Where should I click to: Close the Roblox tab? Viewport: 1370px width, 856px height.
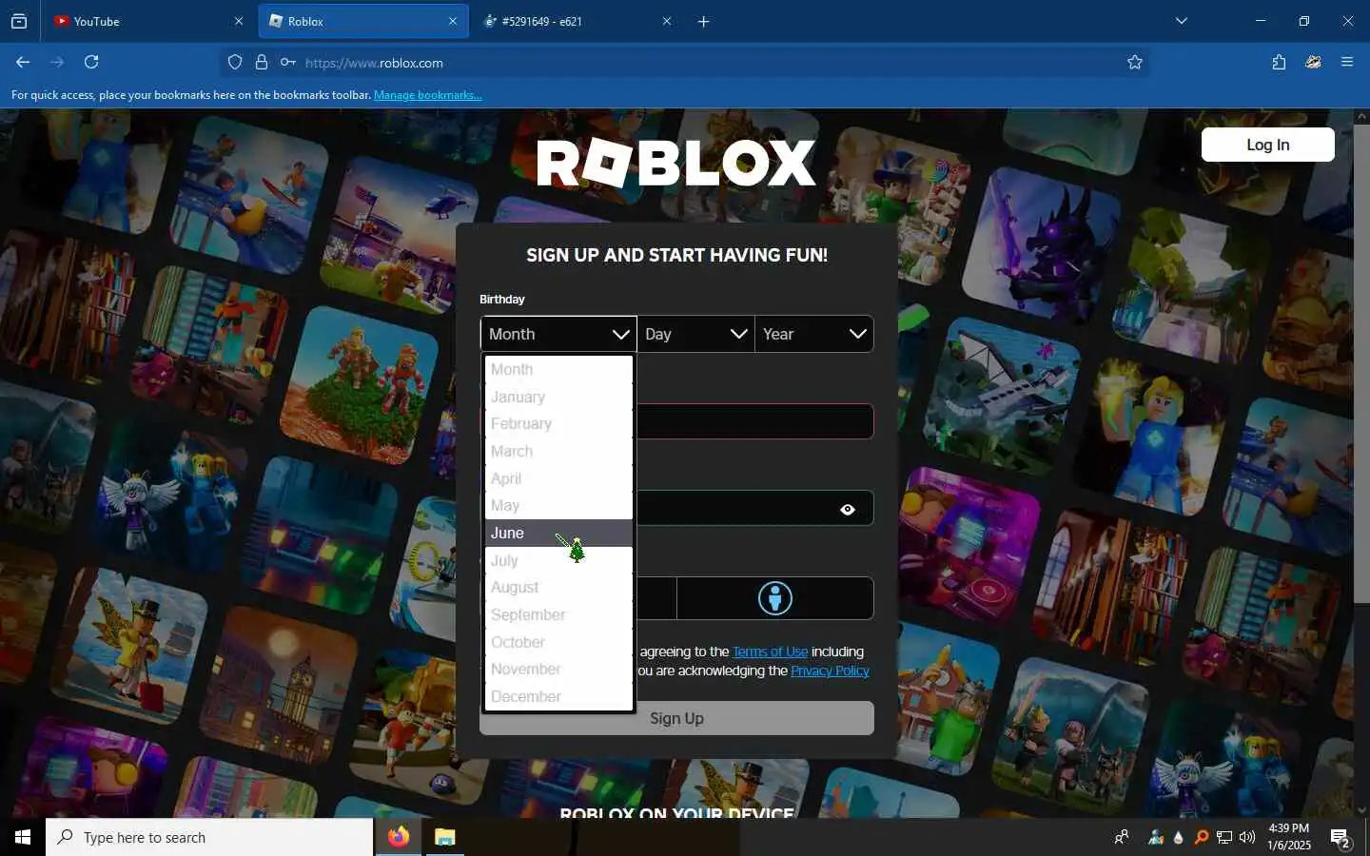pos(453,21)
